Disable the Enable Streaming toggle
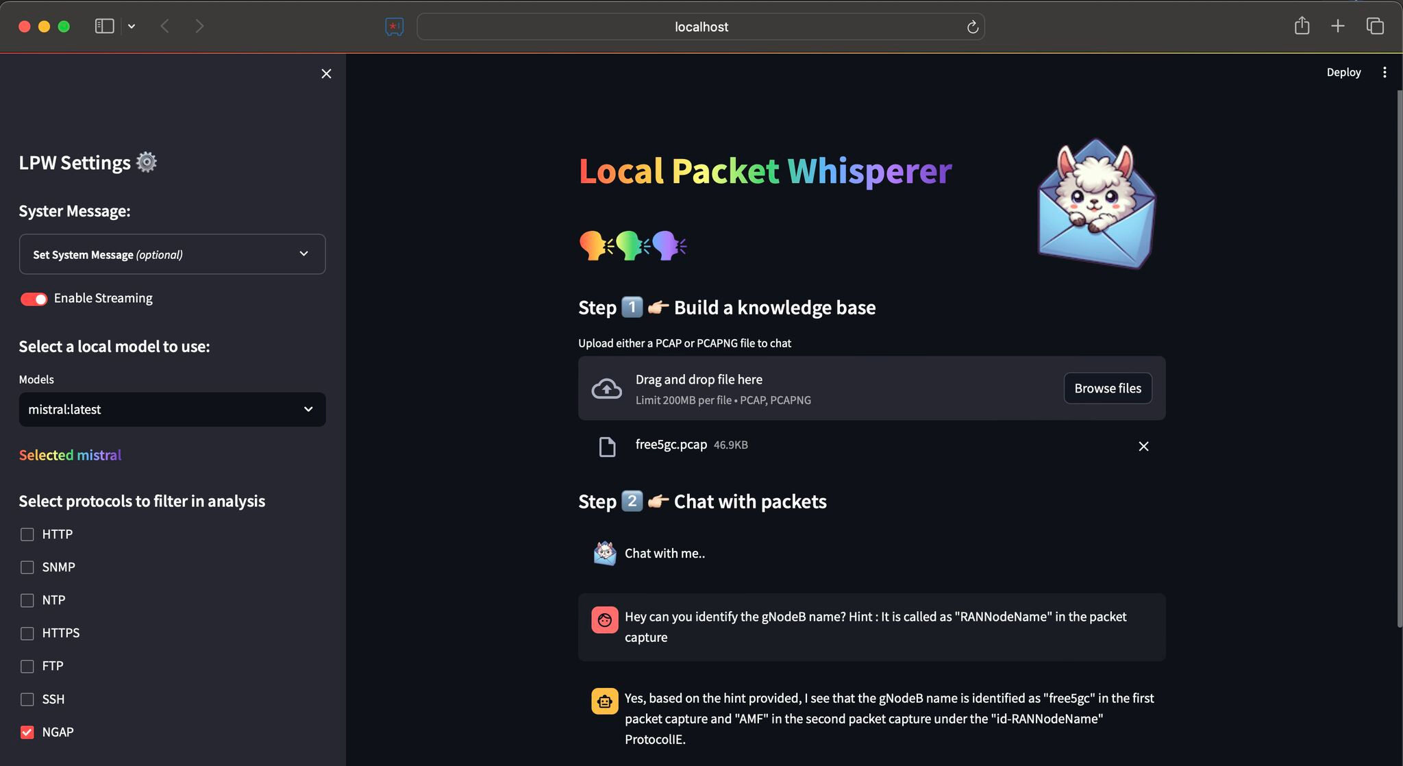 (34, 299)
